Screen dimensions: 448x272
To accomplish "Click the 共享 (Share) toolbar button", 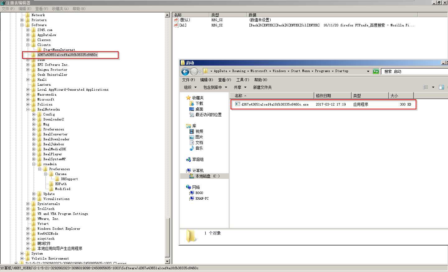I will point(240,87).
